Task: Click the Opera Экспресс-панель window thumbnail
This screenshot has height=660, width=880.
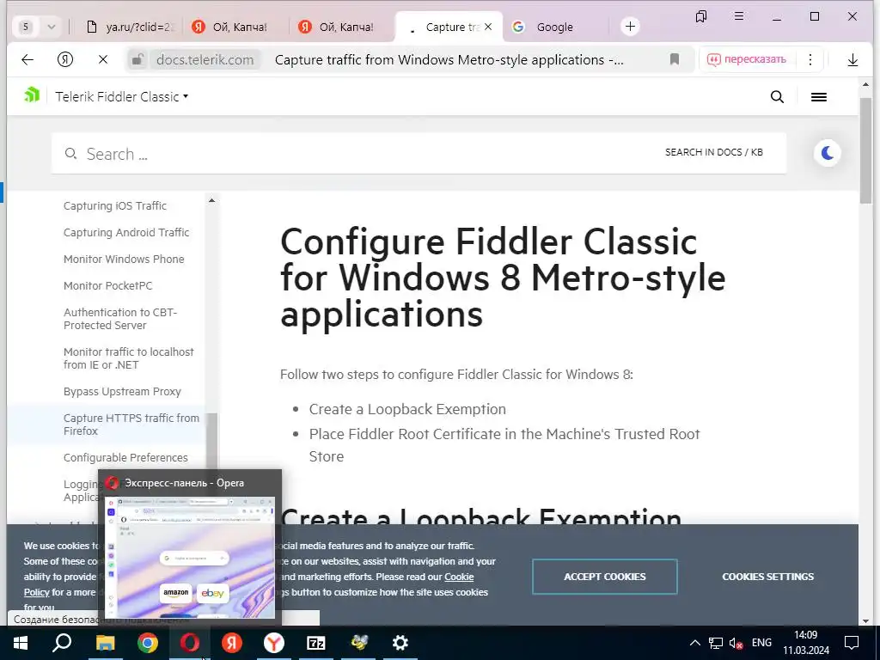Action: point(190,557)
